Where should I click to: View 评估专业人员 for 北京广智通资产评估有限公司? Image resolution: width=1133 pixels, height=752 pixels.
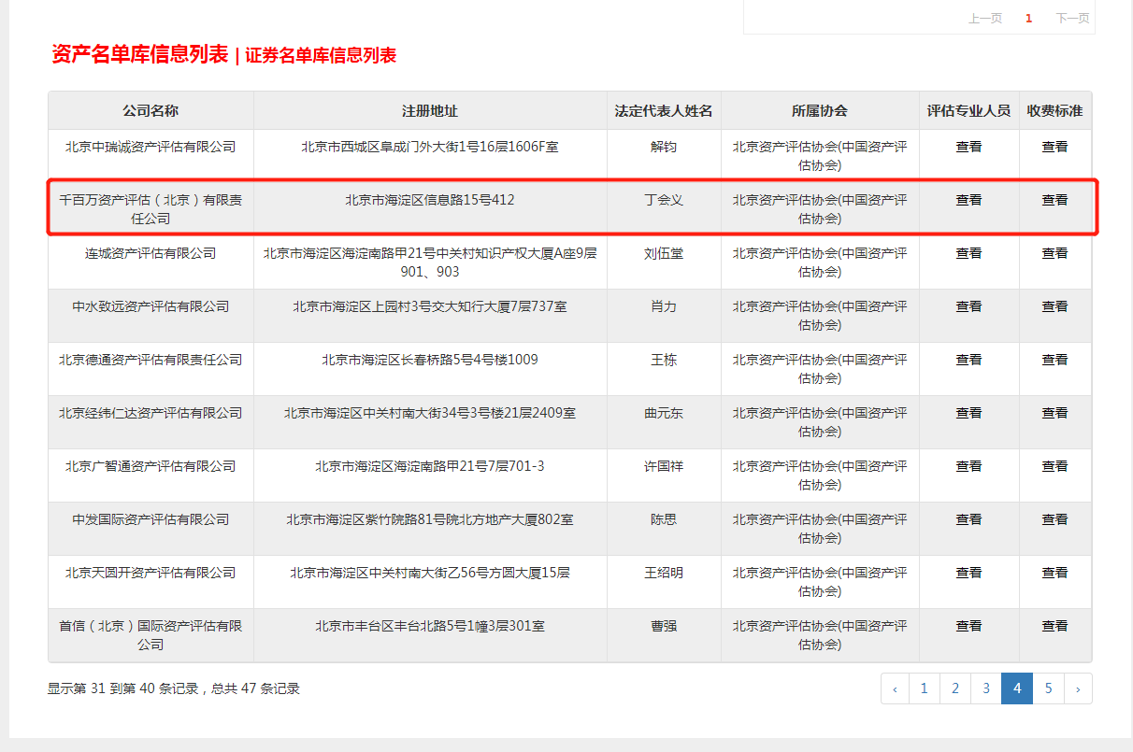click(x=969, y=466)
